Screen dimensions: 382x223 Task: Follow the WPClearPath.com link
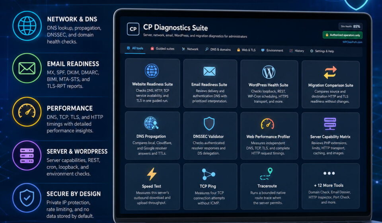point(352,42)
